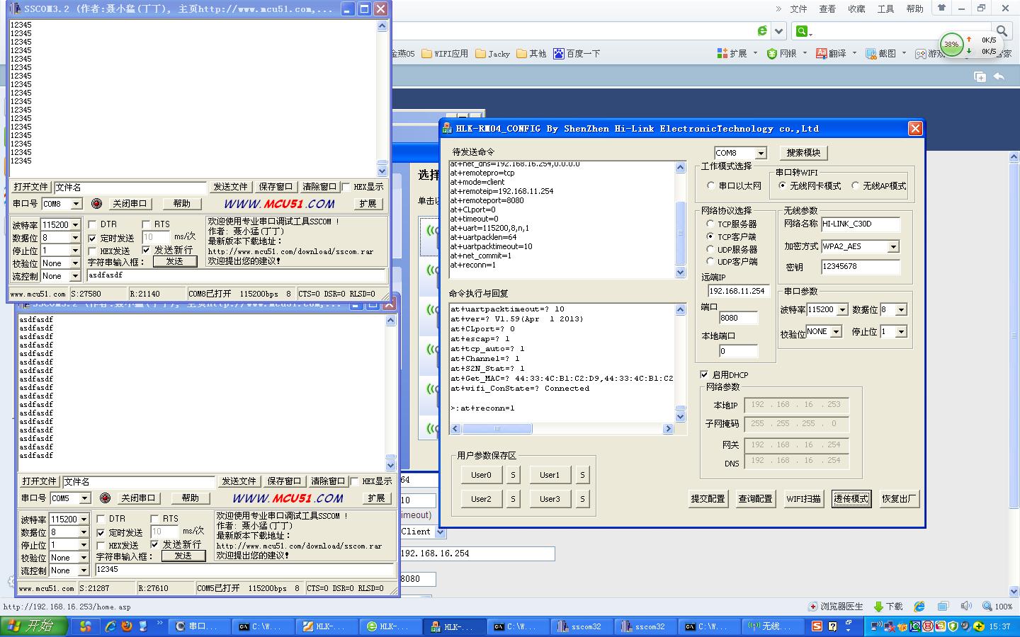Click the 远端IP input field
Viewport: 1020px width, 637px height.
[739, 291]
